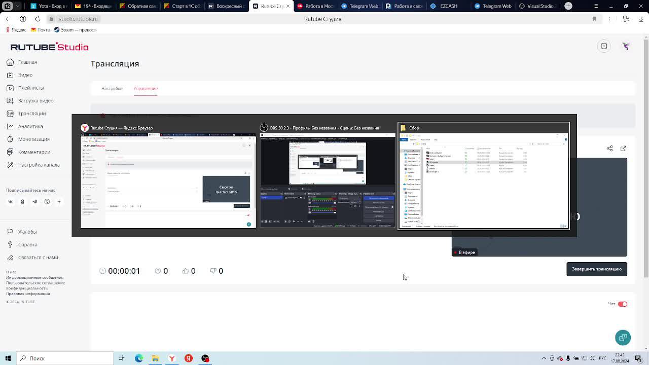The height and width of the screenshot is (365, 649).
Task: Open Трансляции section in sidebar
Action: coord(26,114)
